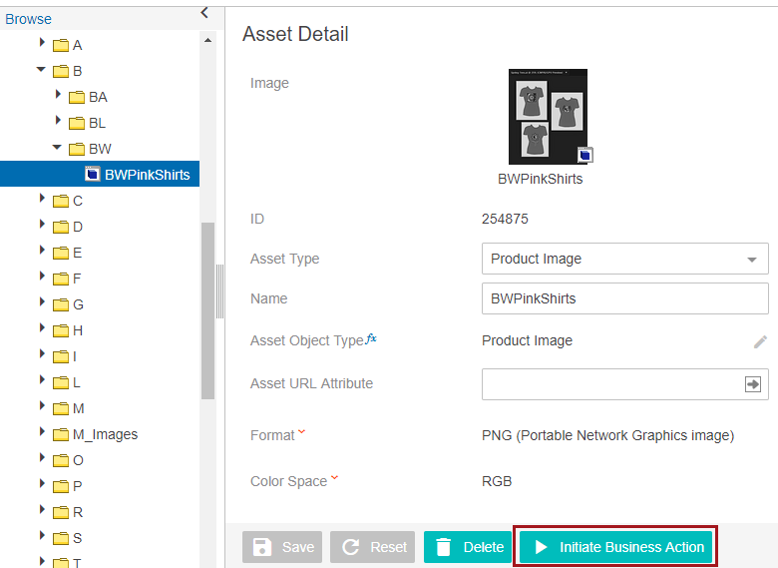Click the collapse chevron atop the Browse panel
The image size is (778, 568).
pyautogui.click(x=204, y=12)
